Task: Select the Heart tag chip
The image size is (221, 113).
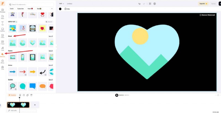Action: (x=30, y=9)
